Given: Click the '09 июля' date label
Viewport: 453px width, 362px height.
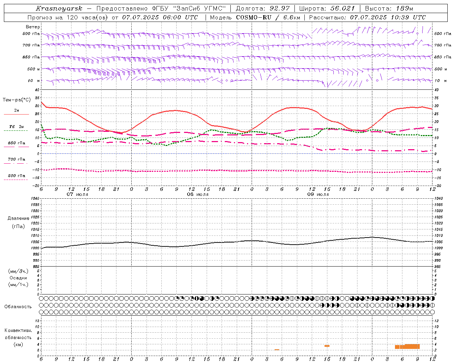Looking at the screenshot, I should point(318,194).
